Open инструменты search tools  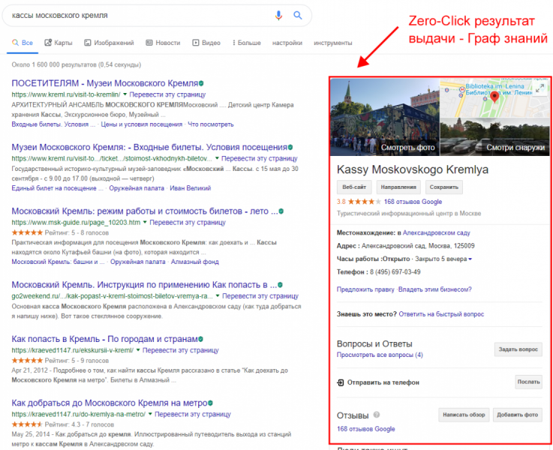(332, 43)
